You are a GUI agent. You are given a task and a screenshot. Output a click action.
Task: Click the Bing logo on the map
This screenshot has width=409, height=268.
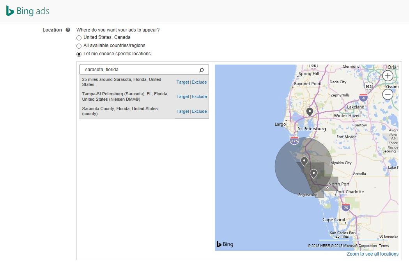coord(225,244)
